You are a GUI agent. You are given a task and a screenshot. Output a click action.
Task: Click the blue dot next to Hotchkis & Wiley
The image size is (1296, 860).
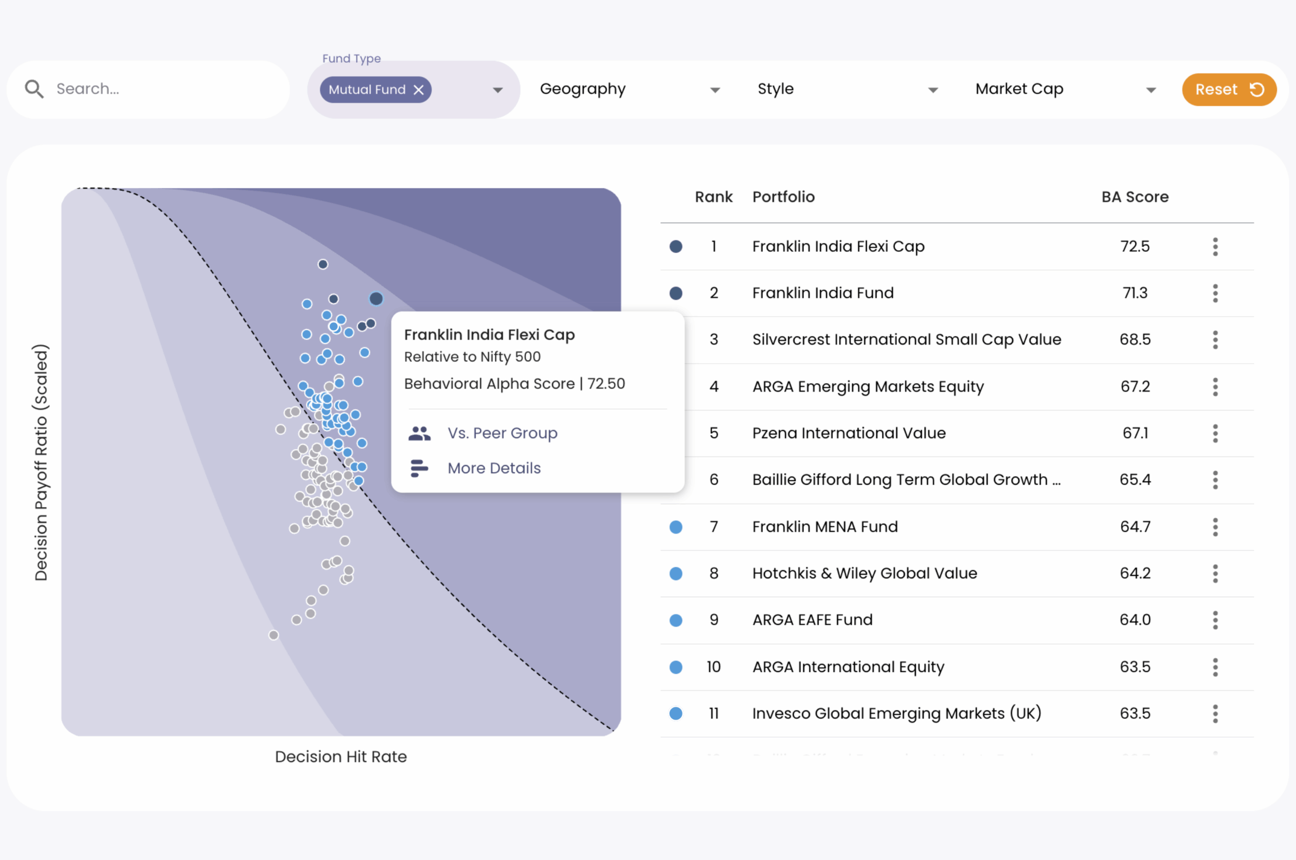[676, 574]
